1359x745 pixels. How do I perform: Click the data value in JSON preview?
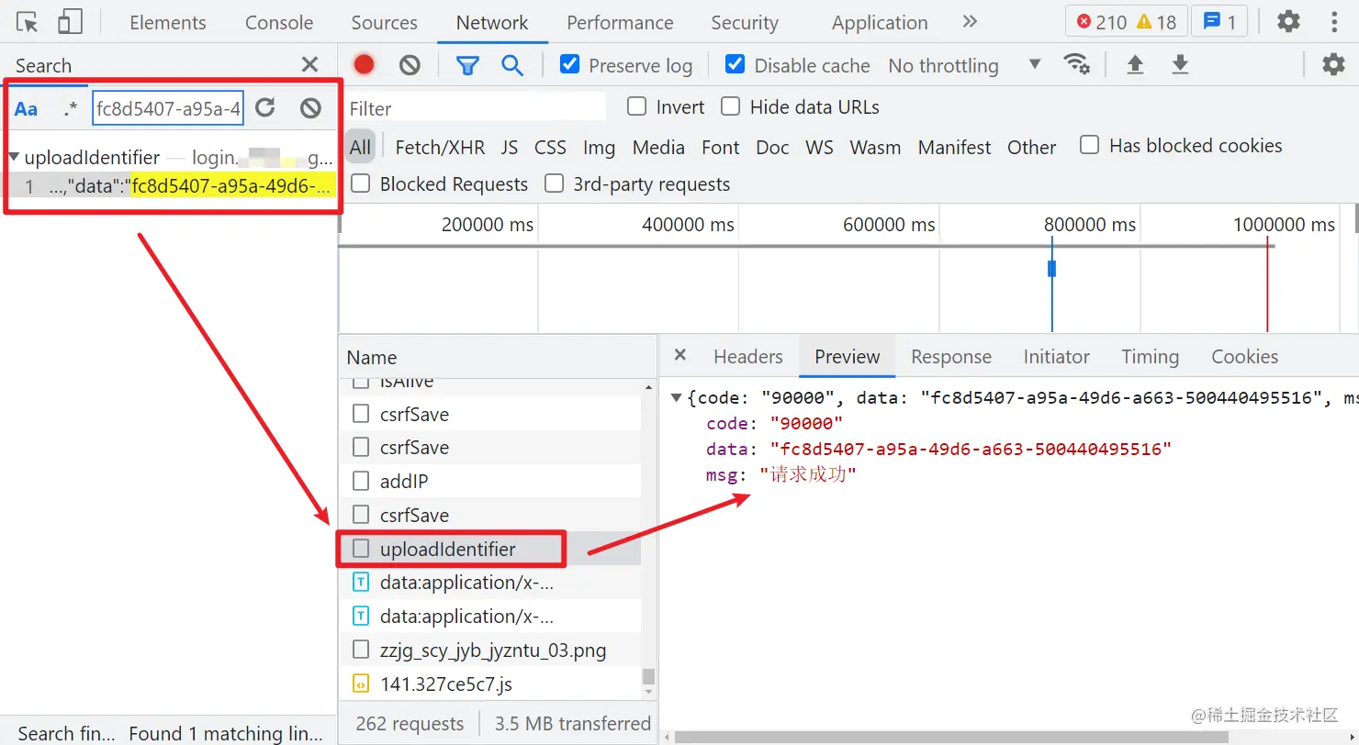point(972,449)
